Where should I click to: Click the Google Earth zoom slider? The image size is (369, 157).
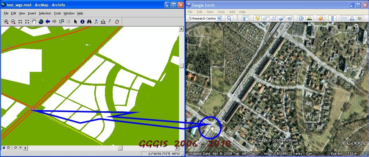[357, 98]
